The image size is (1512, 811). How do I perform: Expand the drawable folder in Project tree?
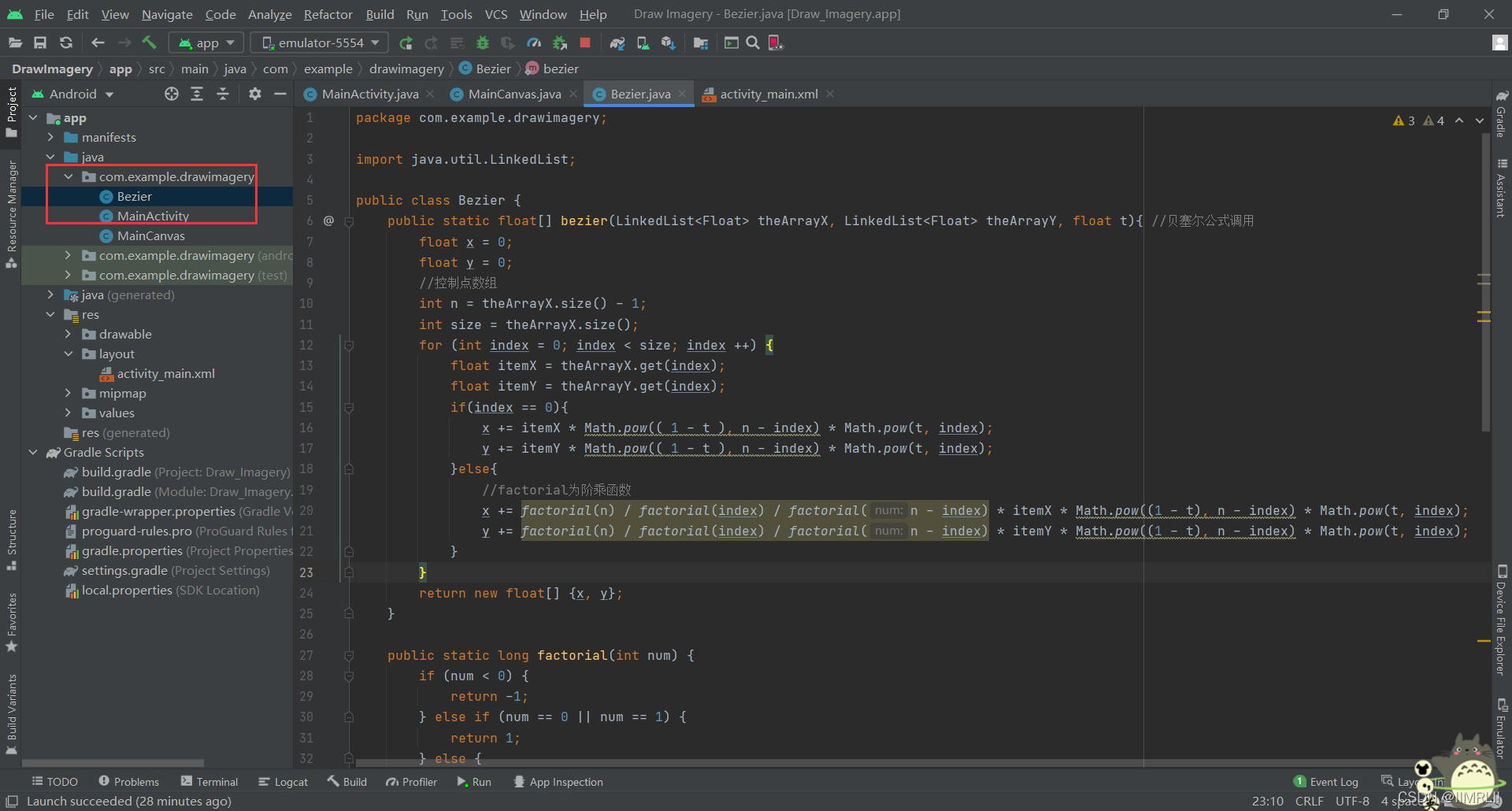point(69,334)
